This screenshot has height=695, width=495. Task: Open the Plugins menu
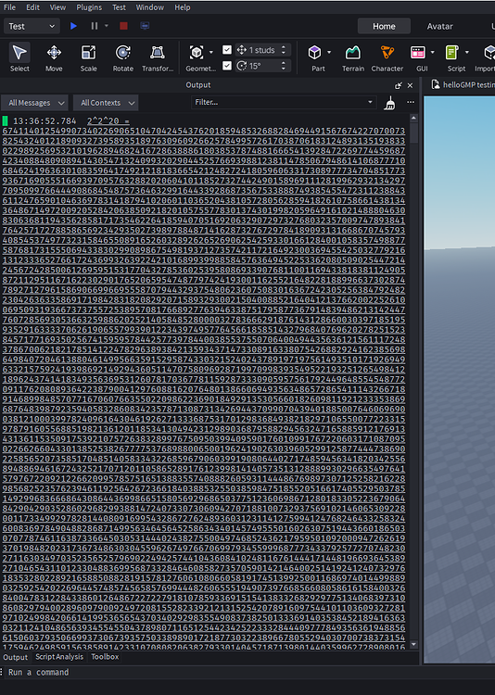coord(89,7)
